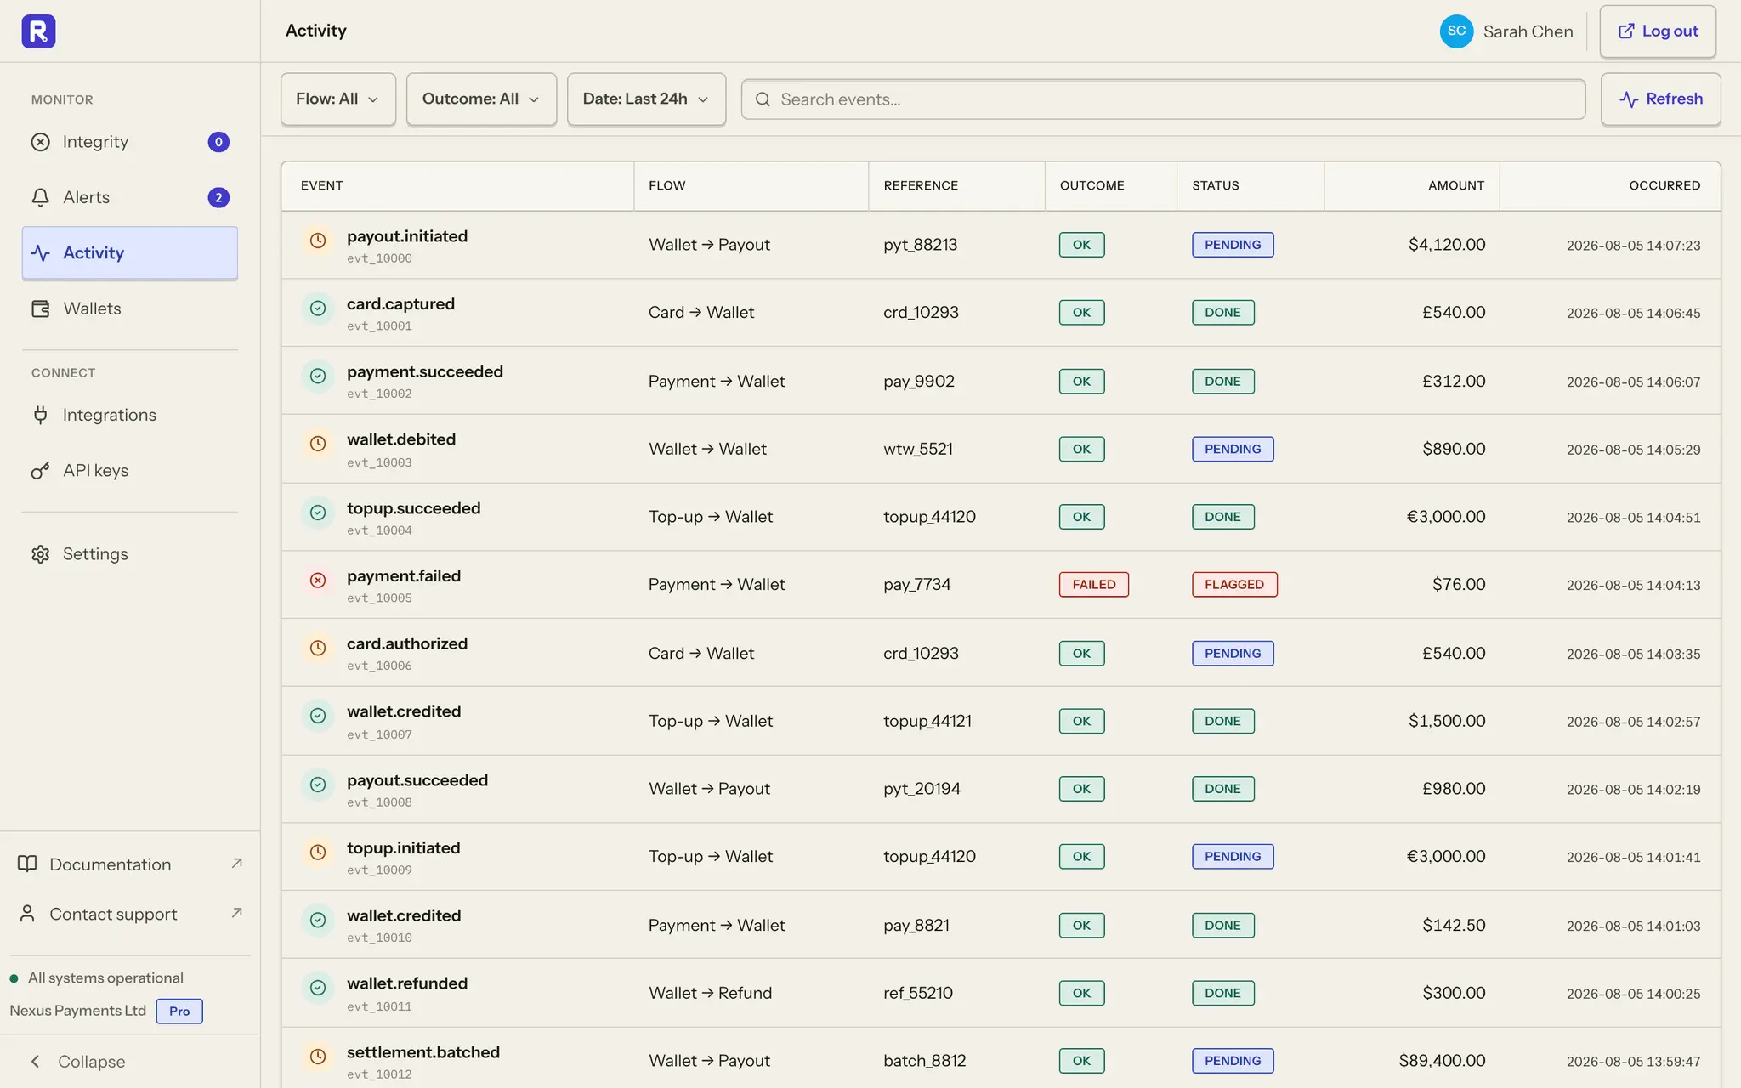Viewport: 1741px width, 1088px height.
Task: Click the external arrow beside Contact support
Action: (x=237, y=912)
